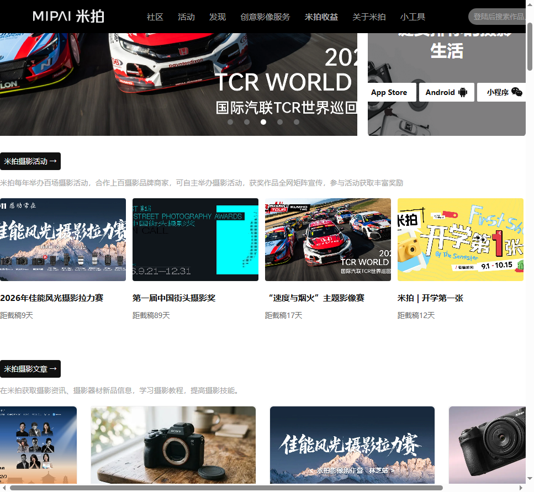534x492 pixels.
Task: Open the 开学第1张 yellow thumbnail
Action: pyautogui.click(x=461, y=240)
